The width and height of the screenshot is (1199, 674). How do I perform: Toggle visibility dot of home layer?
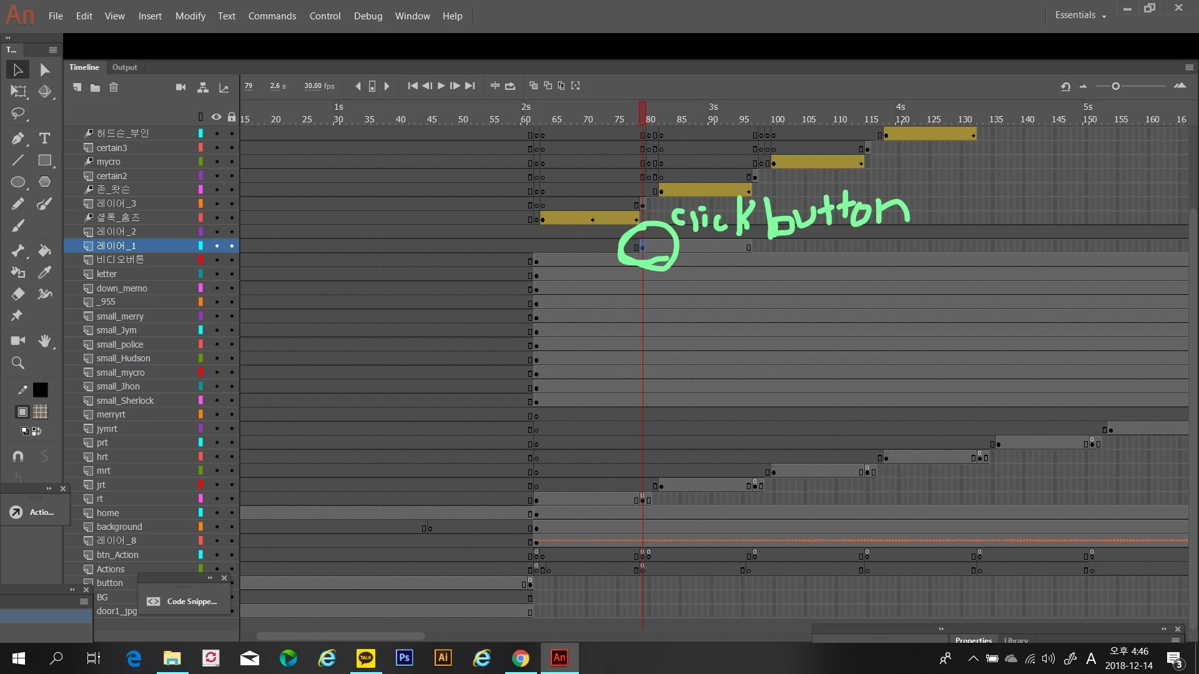point(217,512)
